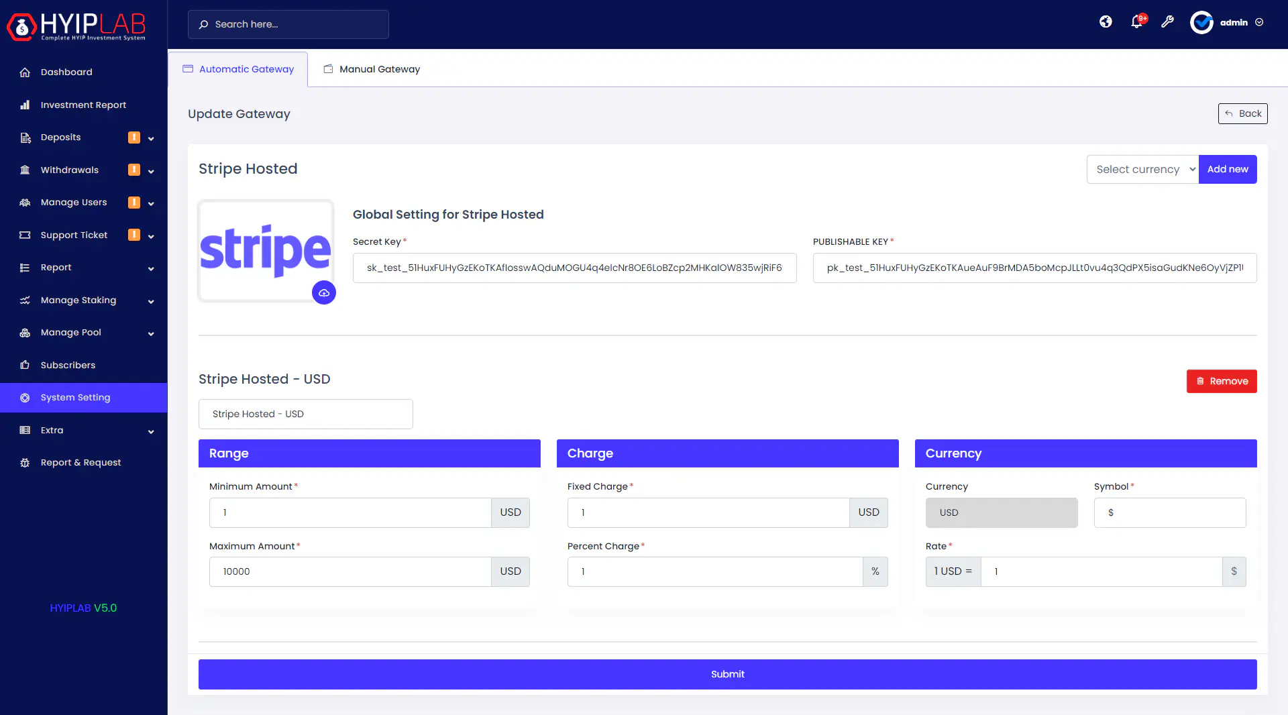Click the Secret Key input field
The width and height of the screenshot is (1288, 715).
click(575, 268)
